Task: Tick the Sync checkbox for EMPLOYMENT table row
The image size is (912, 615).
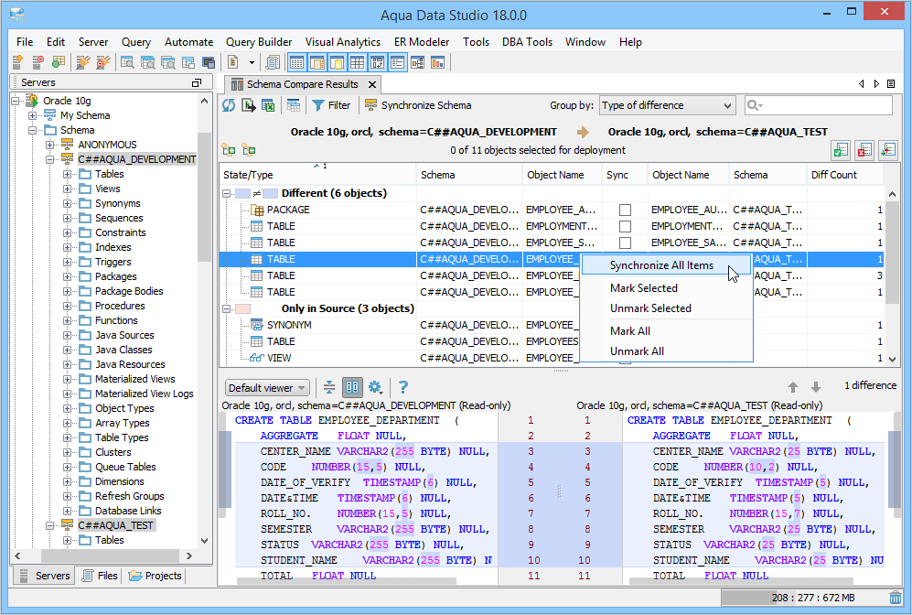Action: (x=625, y=227)
